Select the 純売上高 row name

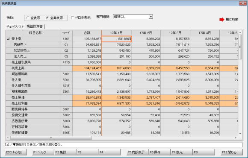coord(18,68)
